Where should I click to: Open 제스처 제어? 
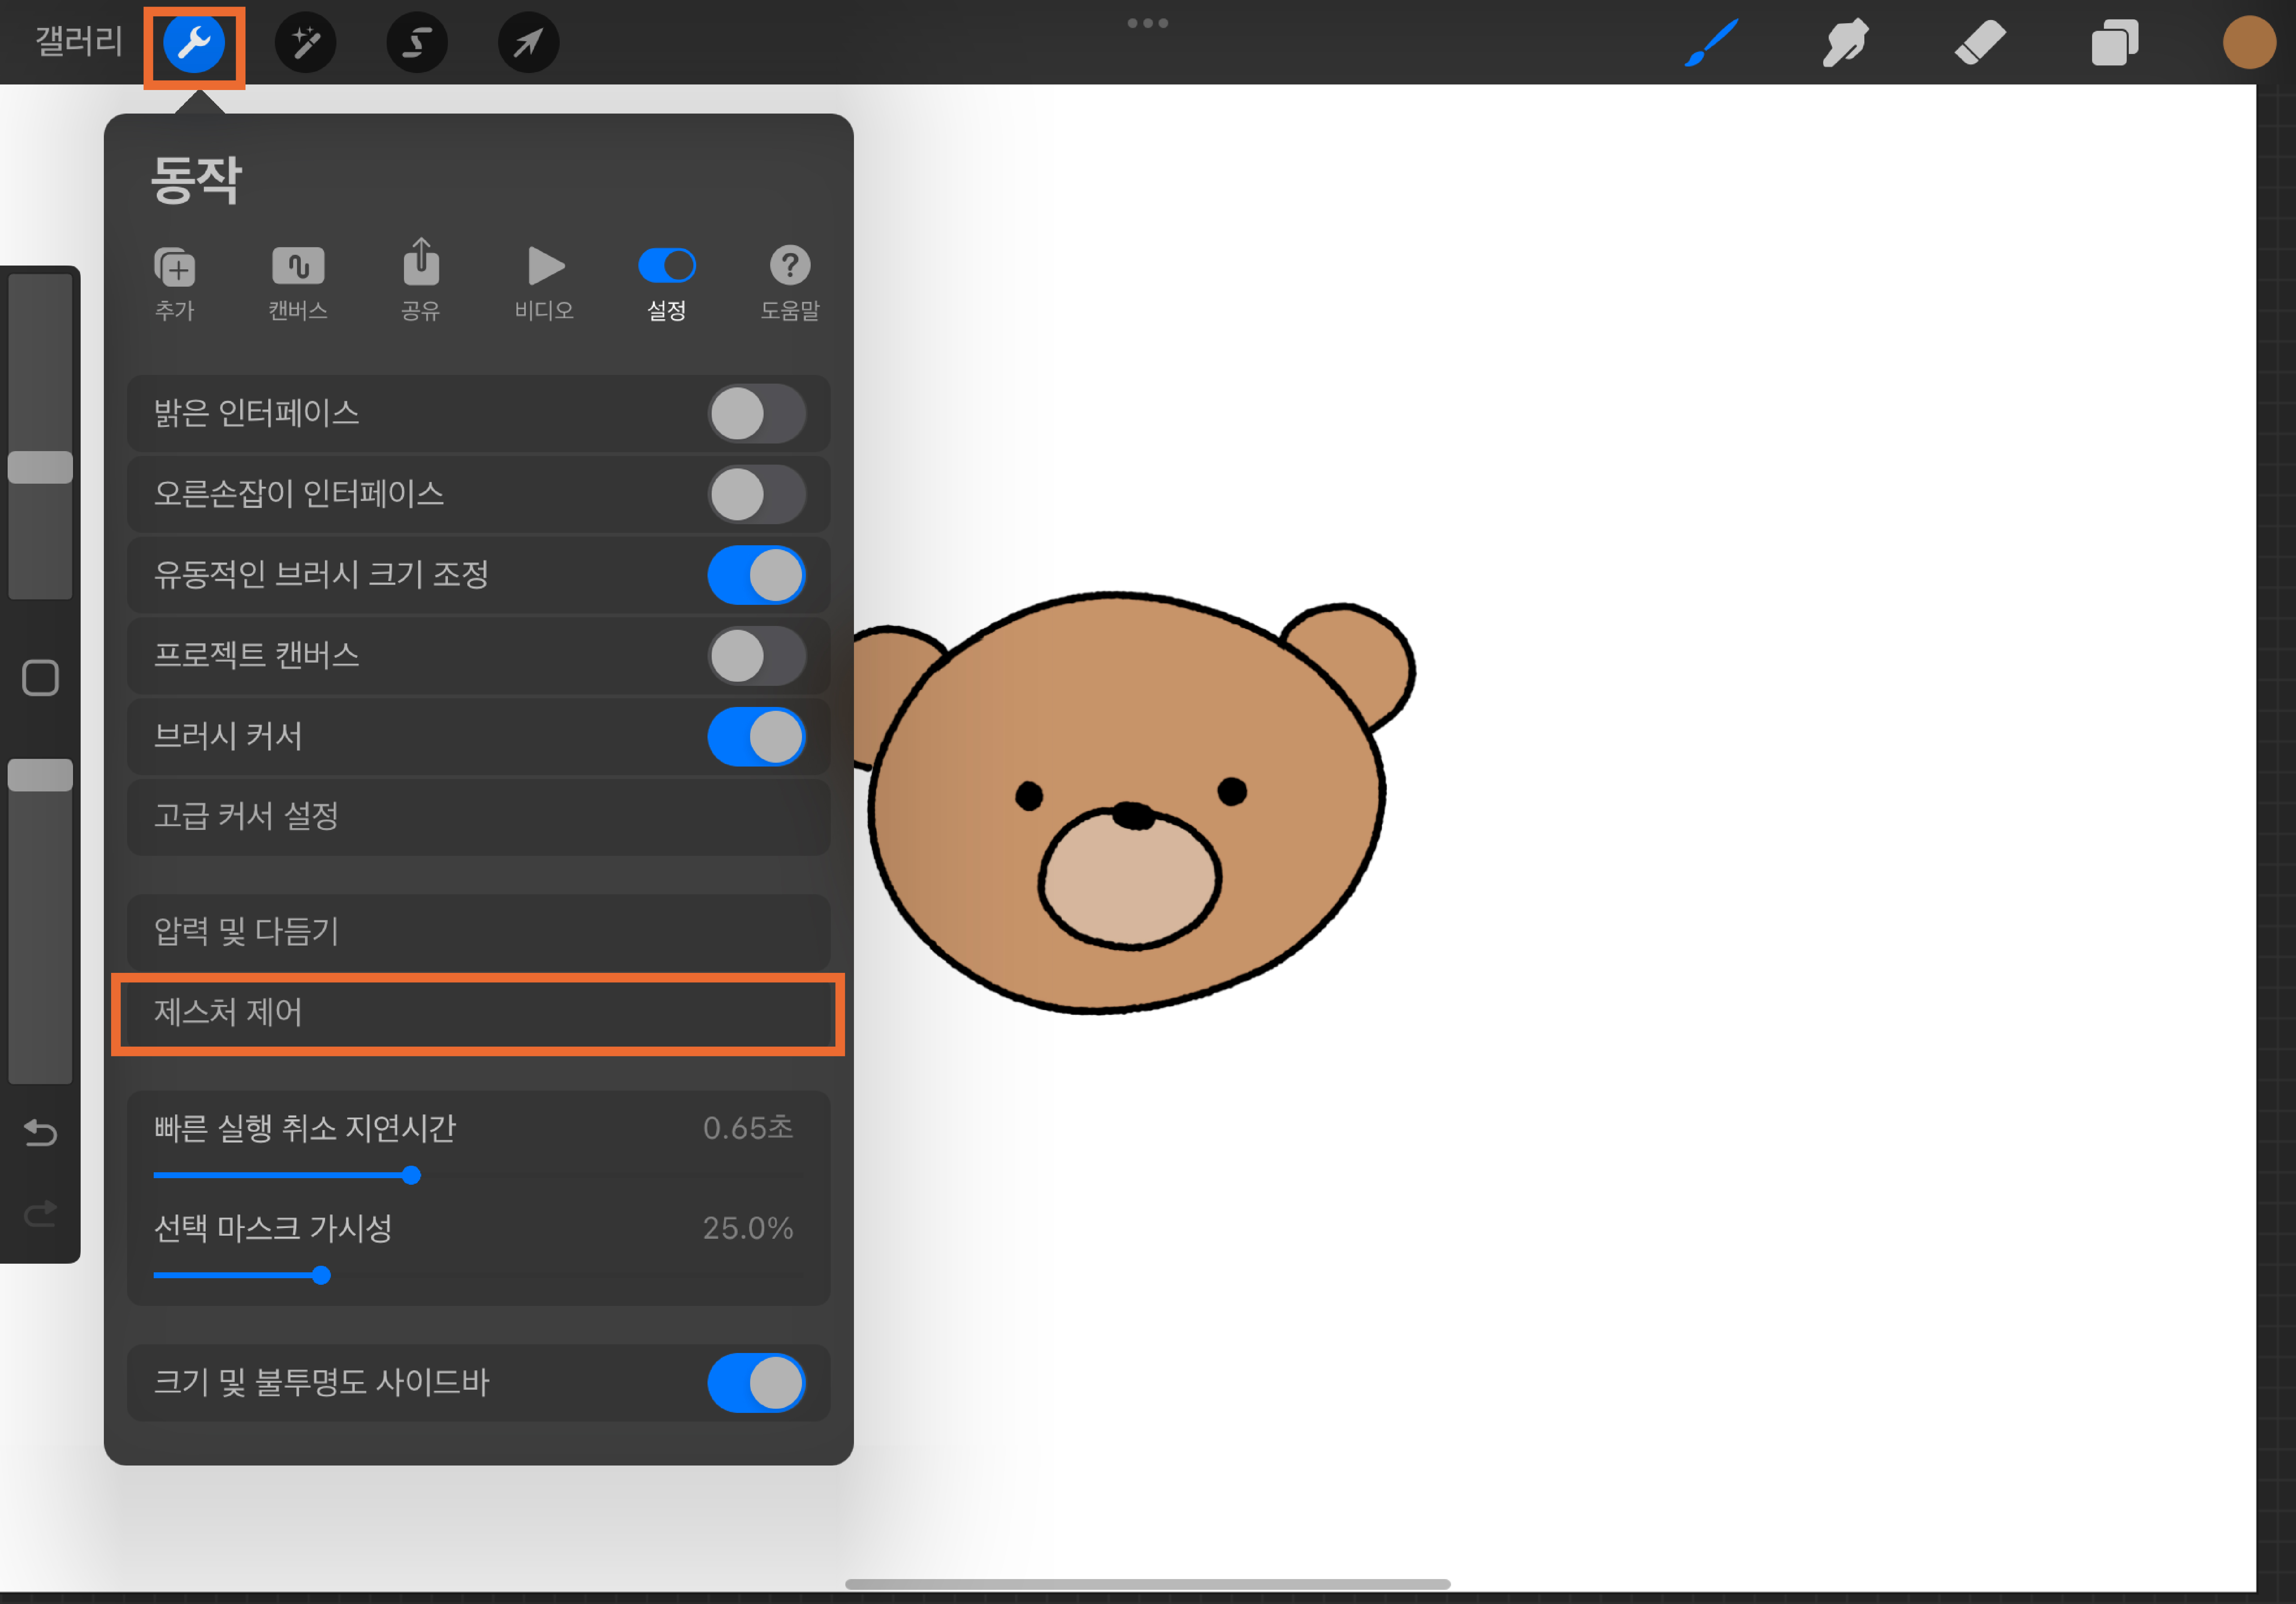(x=479, y=1013)
